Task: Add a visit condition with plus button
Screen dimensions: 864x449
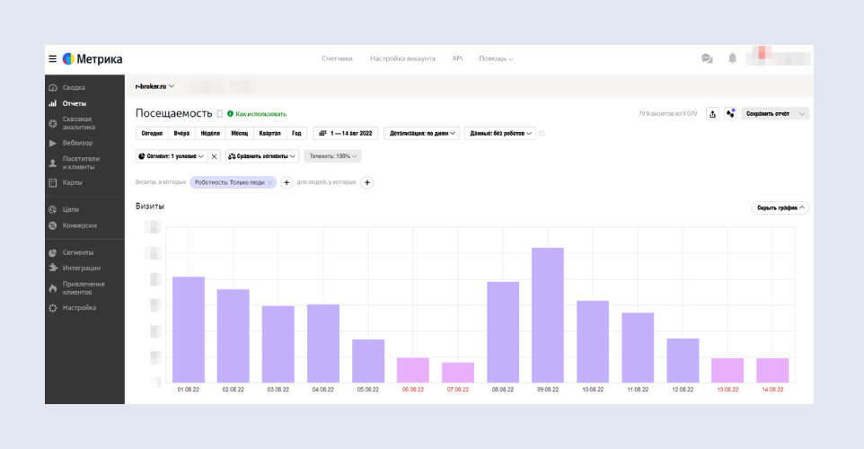Action: coord(287,182)
